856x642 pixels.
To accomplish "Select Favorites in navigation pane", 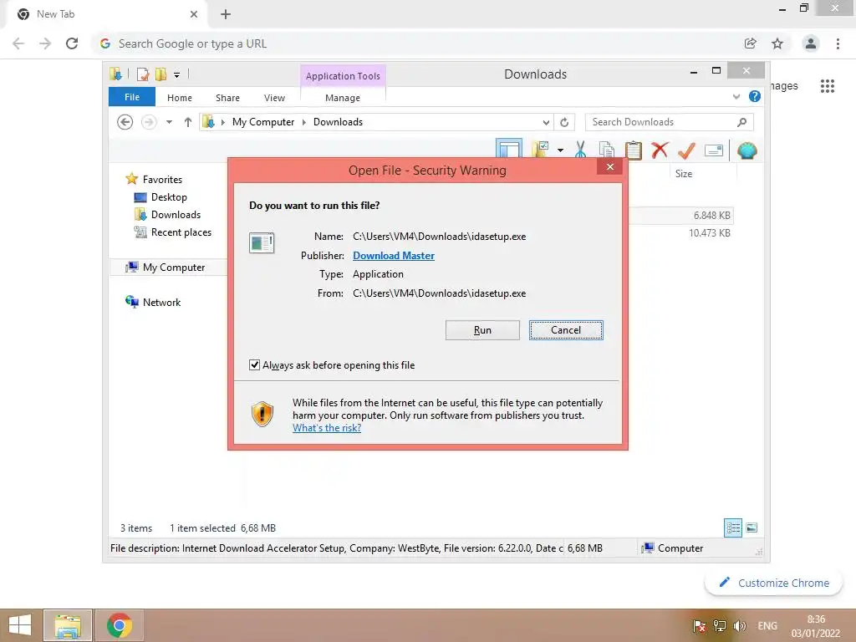I will coord(163,179).
